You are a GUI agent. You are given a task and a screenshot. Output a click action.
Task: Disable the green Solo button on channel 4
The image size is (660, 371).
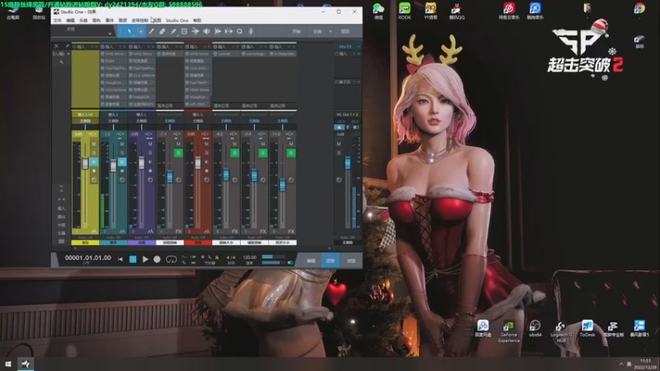pos(178,153)
